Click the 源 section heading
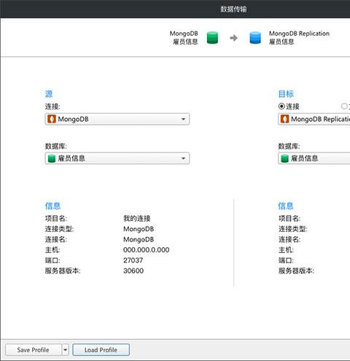Viewport: 350px width, 361px height. [x=49, y=94]
